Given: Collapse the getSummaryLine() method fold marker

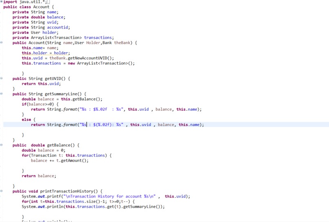Looking at the screenshot, I should [2, 94].
